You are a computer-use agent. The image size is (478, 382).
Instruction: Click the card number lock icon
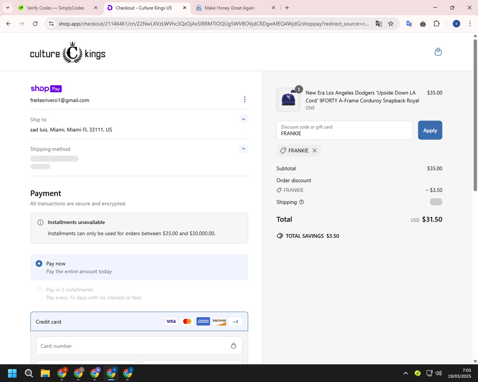point(234,346)
